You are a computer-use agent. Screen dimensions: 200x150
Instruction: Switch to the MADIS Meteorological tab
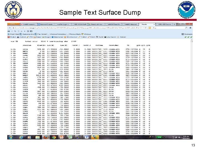tap(130, 24)
